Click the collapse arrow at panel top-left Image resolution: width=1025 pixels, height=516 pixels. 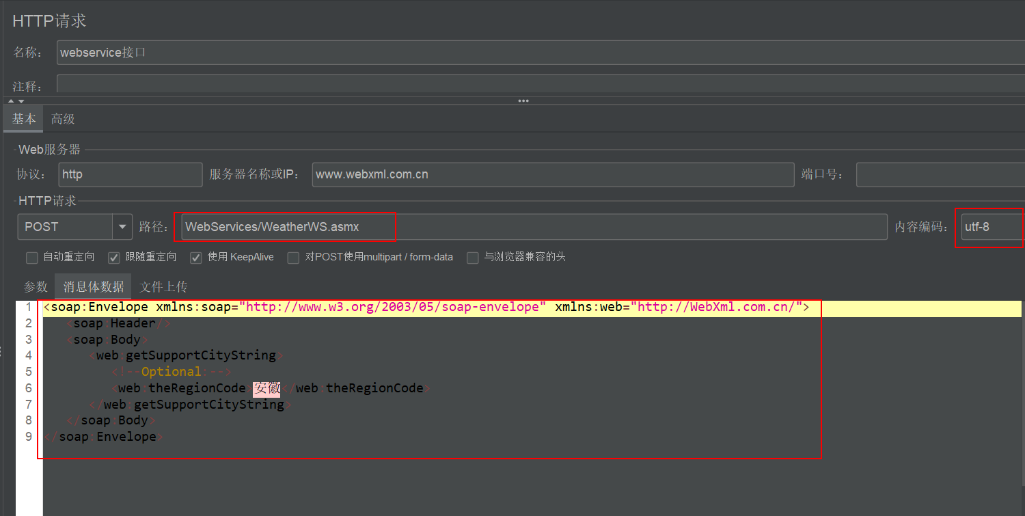tap(10, 100)
